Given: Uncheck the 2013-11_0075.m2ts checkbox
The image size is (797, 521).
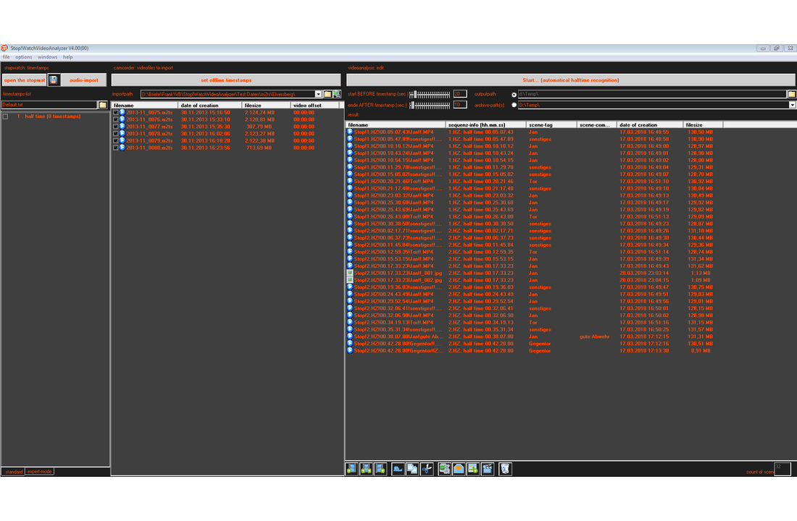Looking at the screenshot, I should pyautogui.click(x=115, y=113).
